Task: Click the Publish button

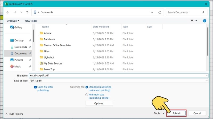Action: click(176, 113)
